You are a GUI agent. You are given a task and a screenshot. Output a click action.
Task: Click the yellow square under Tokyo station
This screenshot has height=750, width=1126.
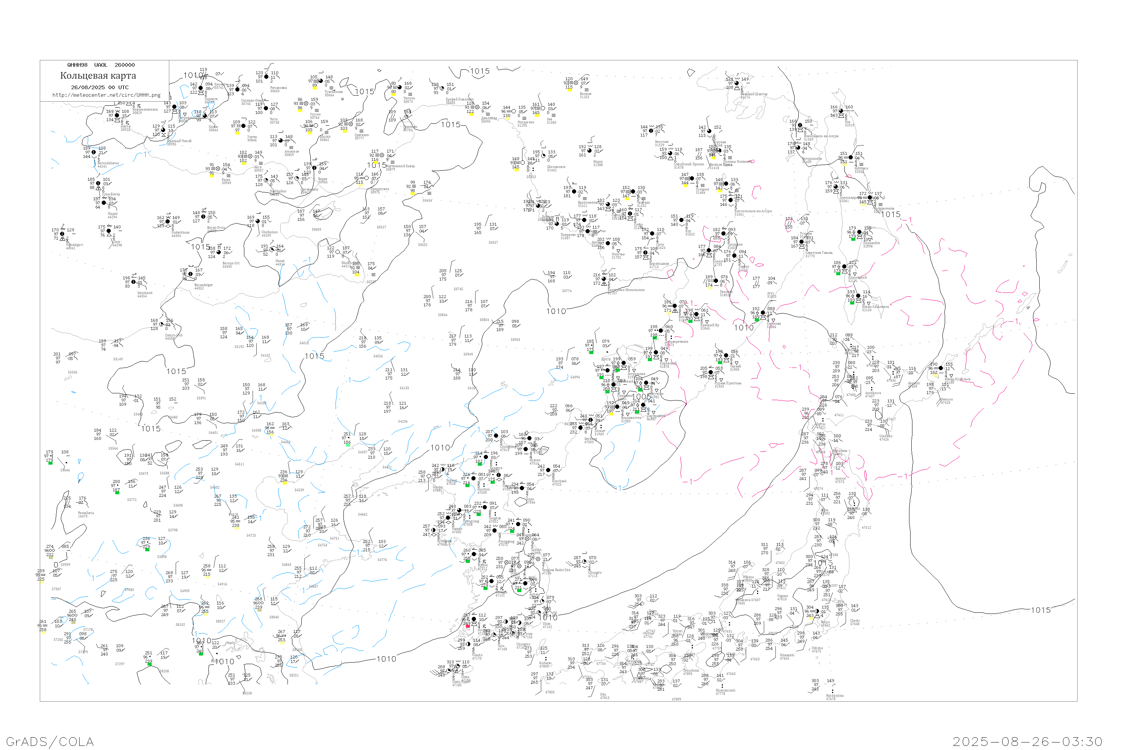point(811,618)
